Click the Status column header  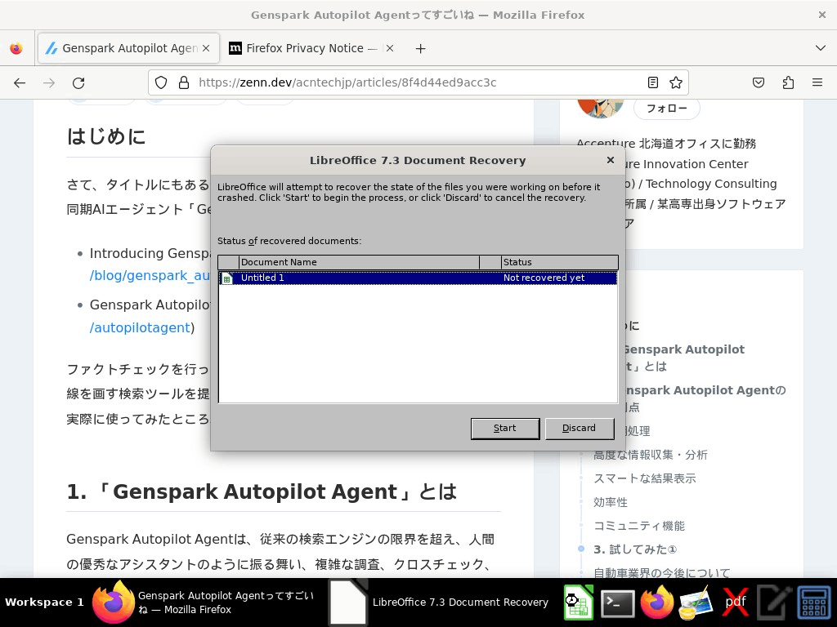(559, 262)
